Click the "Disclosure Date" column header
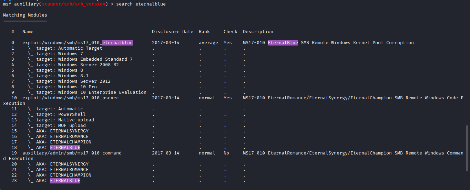Screen dimensions: 470x190 (172, 32)
